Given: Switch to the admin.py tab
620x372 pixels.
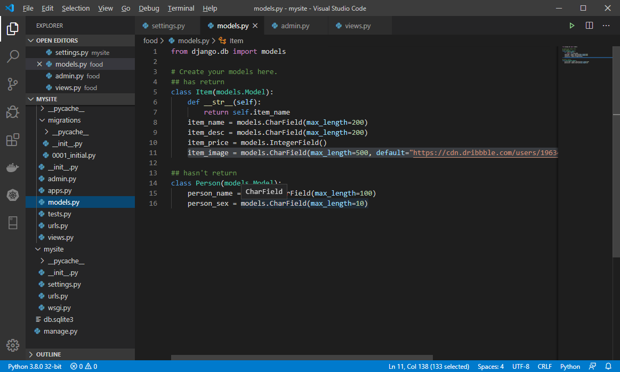Looking at the screenshot, I should 295,26.
